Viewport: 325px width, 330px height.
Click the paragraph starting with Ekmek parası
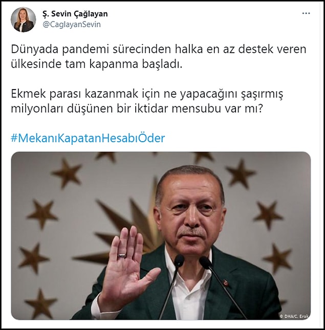point(147,101)
